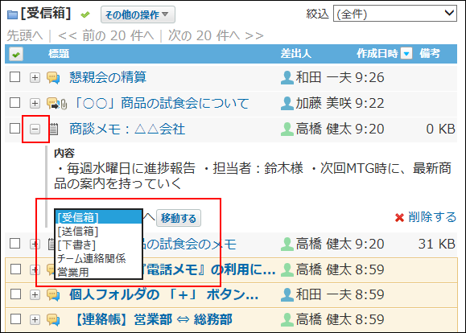Toggle the select-all checkbox in header
This screenshot has height=333, width=466.
(16, 54)
